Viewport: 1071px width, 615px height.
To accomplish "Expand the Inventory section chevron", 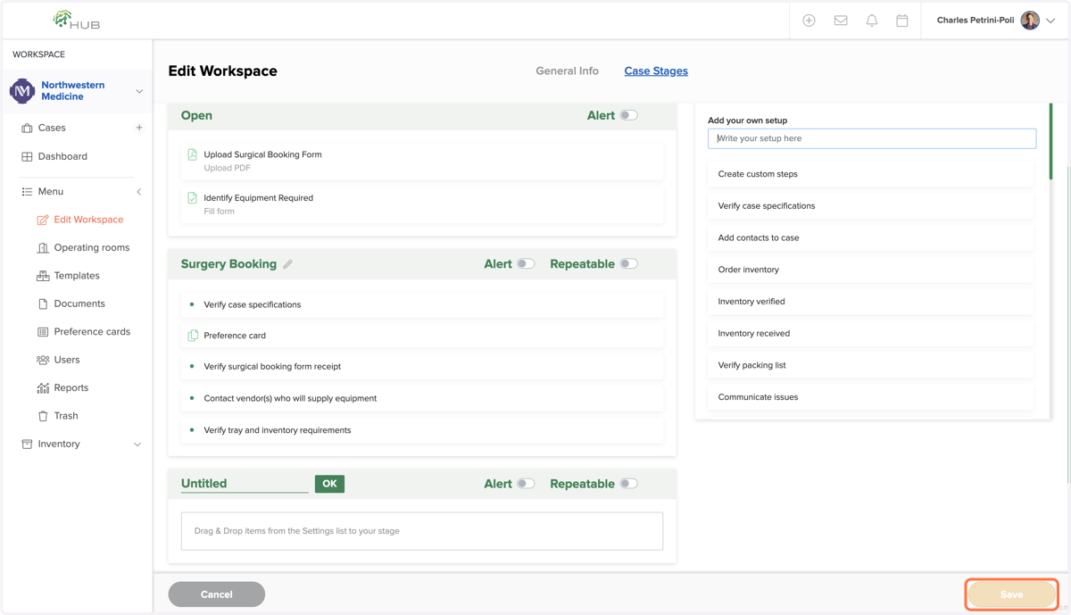I will tap(137, 445).
